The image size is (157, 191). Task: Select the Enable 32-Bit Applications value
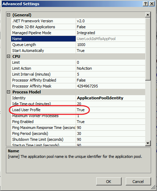tap(110, 27)
